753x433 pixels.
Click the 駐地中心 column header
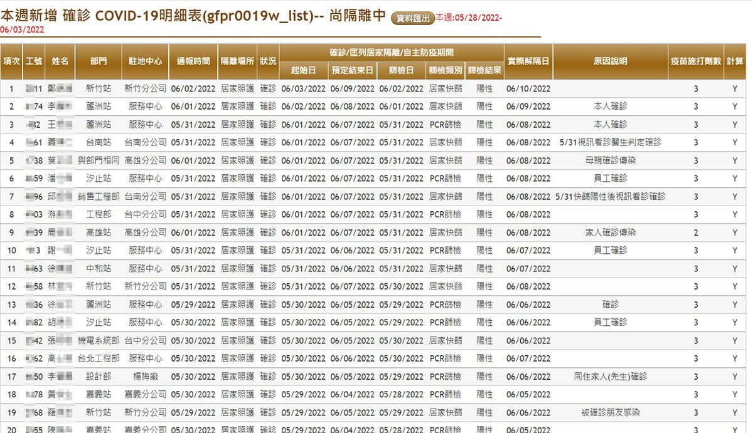145,61
